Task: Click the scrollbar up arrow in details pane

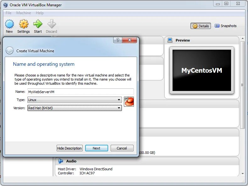Action: pos(242,38)
